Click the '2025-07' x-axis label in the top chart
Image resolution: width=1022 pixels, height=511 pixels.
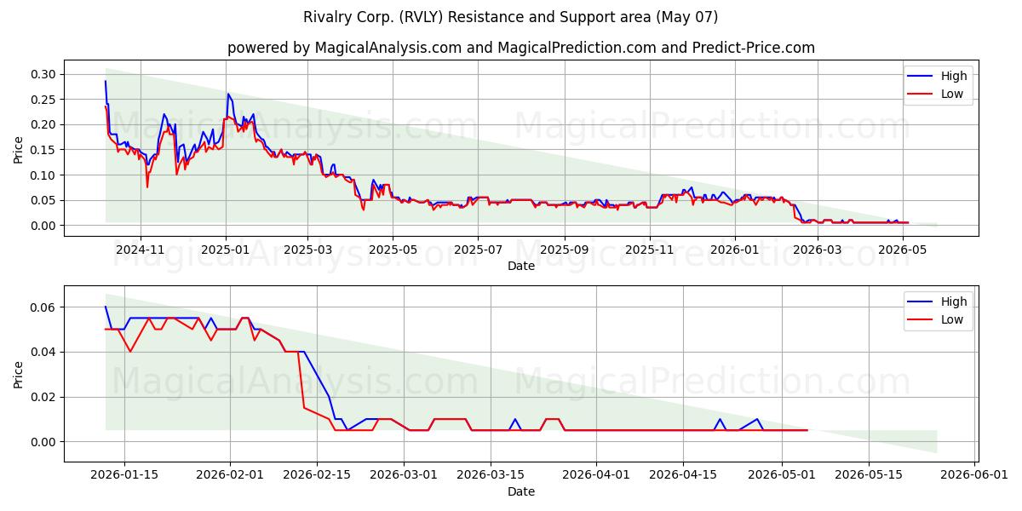coord(478,250)
